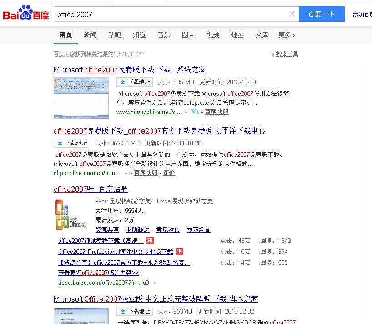
Task: Open Microsoft office2007免费版下载 系统之家 result
Action: point(130,70)
